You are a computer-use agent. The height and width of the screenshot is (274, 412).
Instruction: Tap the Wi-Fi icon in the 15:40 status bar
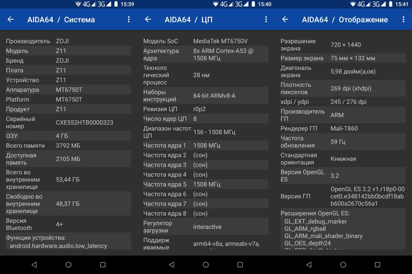[216, 4]
